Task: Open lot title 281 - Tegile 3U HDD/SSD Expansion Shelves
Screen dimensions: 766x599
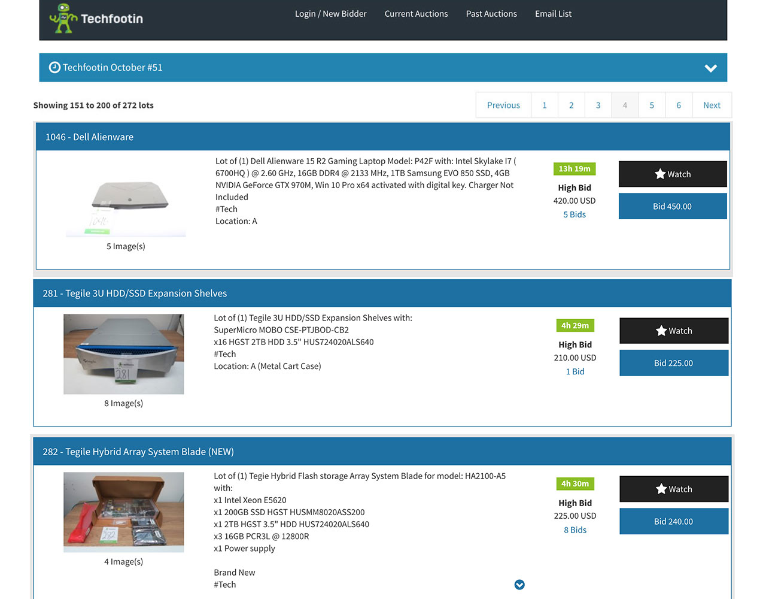Action: click(x=135, y=294)
